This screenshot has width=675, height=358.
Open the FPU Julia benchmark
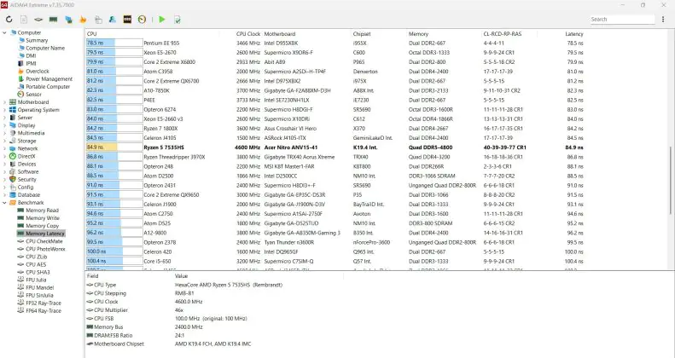pyautogui.click(x=37, y=280)
